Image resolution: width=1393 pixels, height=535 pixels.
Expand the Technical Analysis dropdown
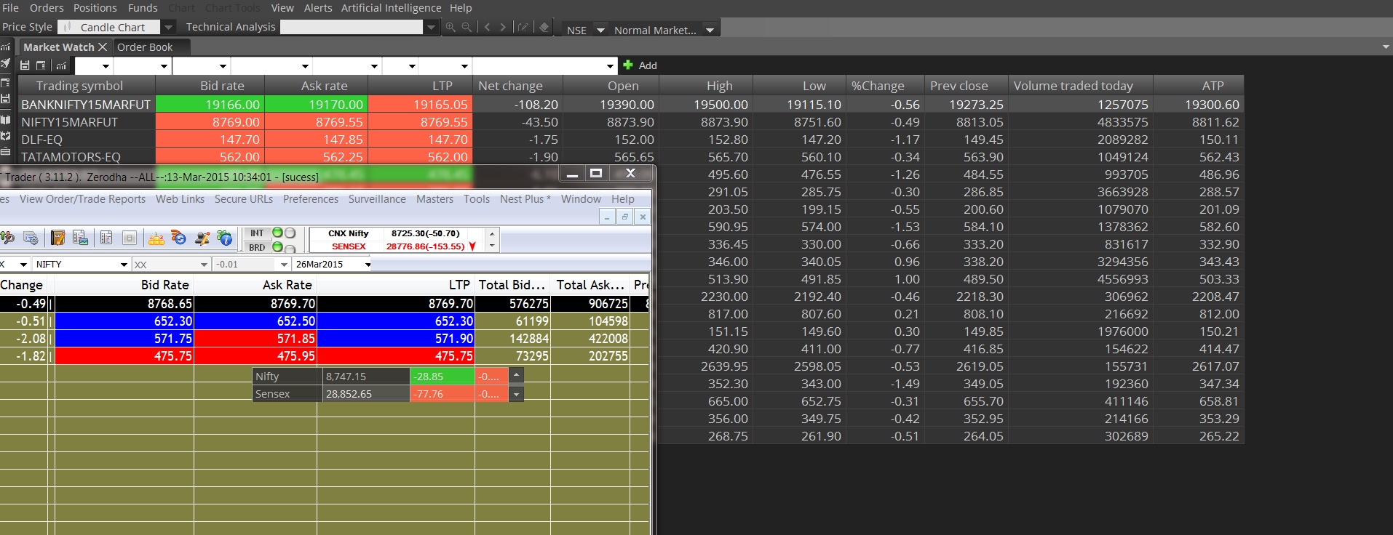(431, 27)
